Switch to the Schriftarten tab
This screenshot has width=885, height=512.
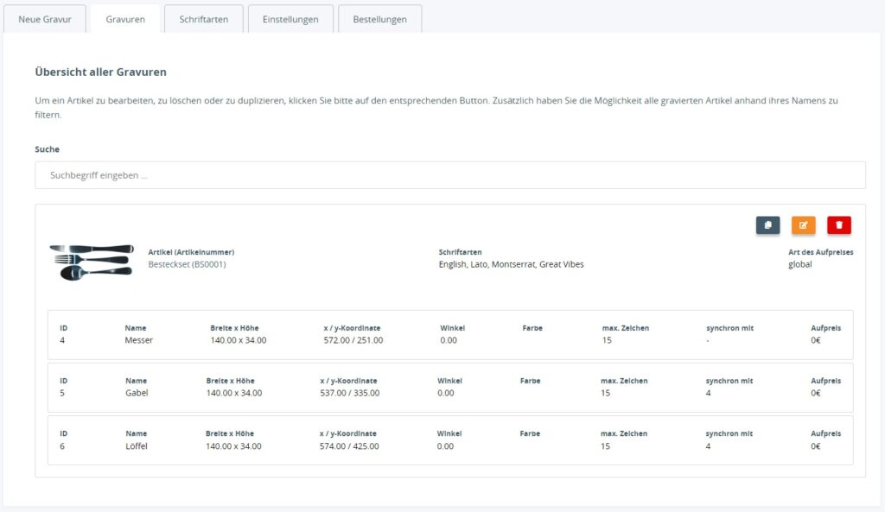click(x=204, y=19)
